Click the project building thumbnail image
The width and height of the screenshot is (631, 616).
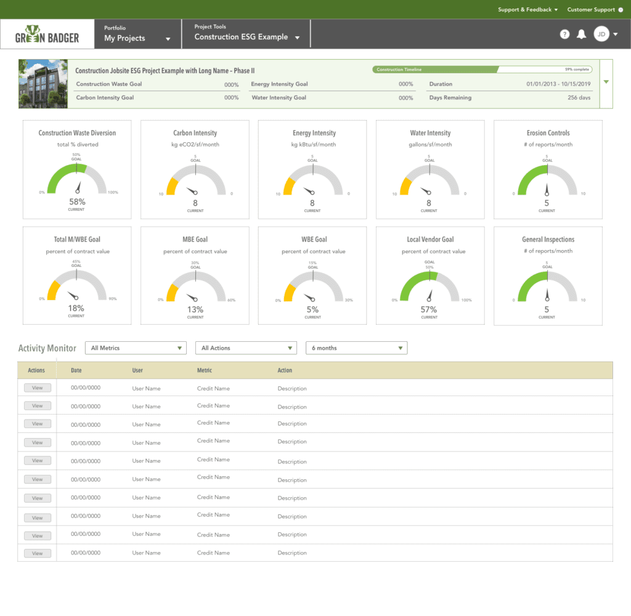(x=43, y=84)
